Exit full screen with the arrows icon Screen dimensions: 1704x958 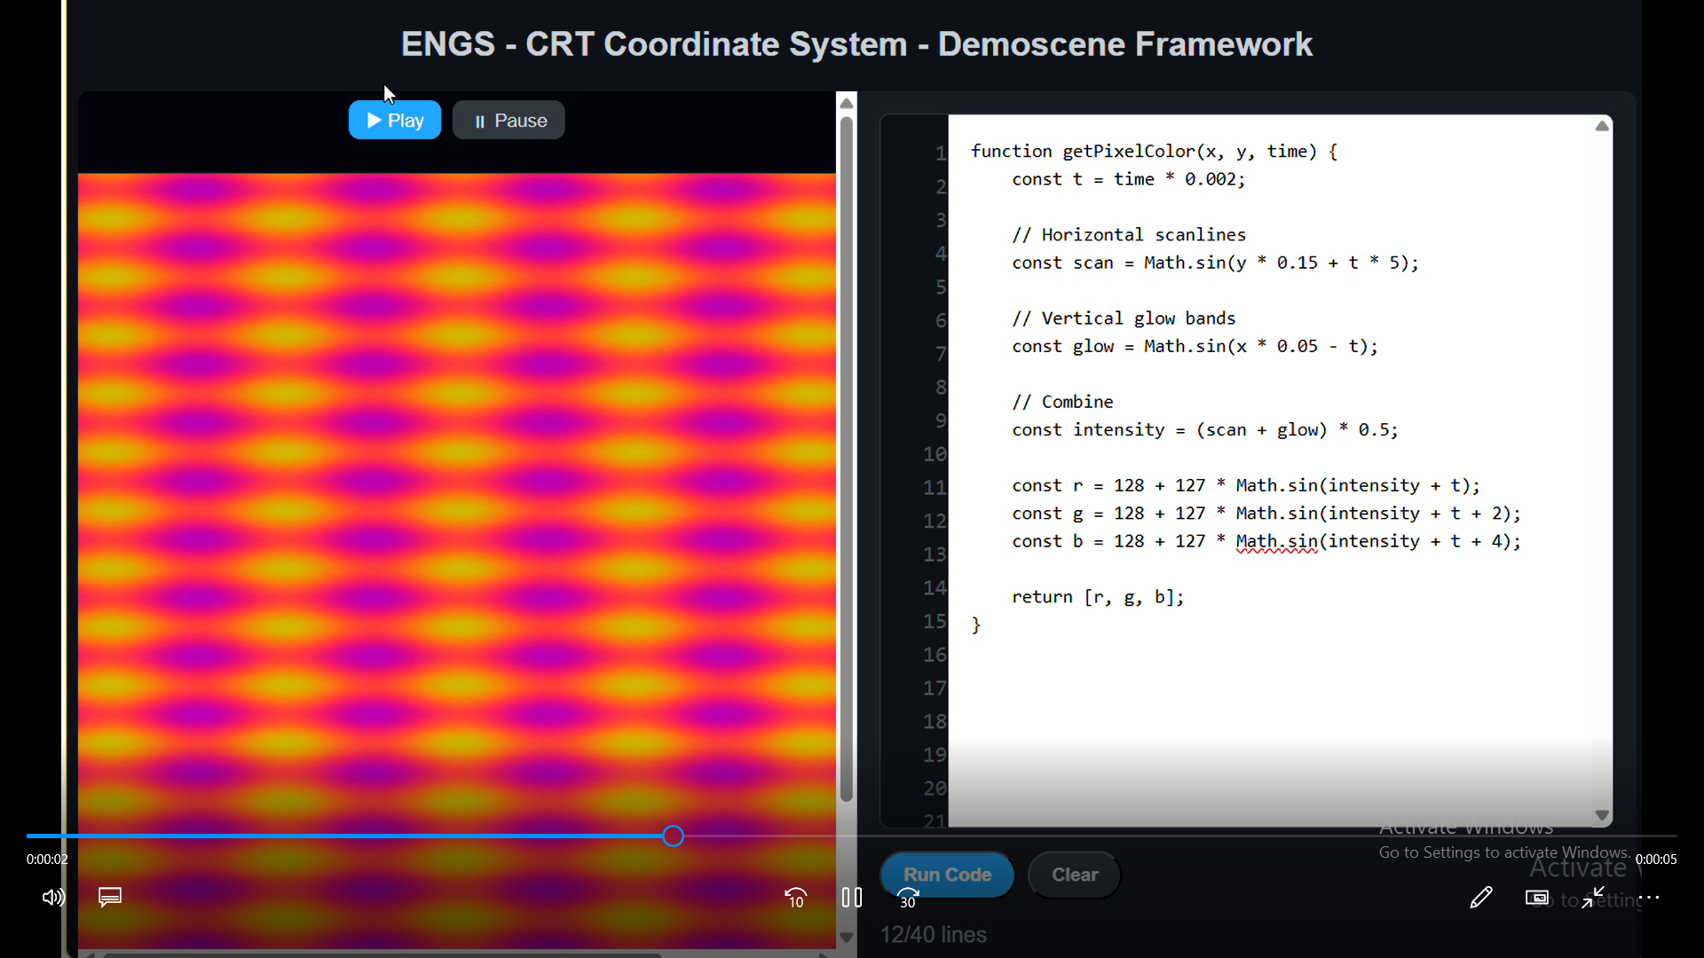[1593, 898]
